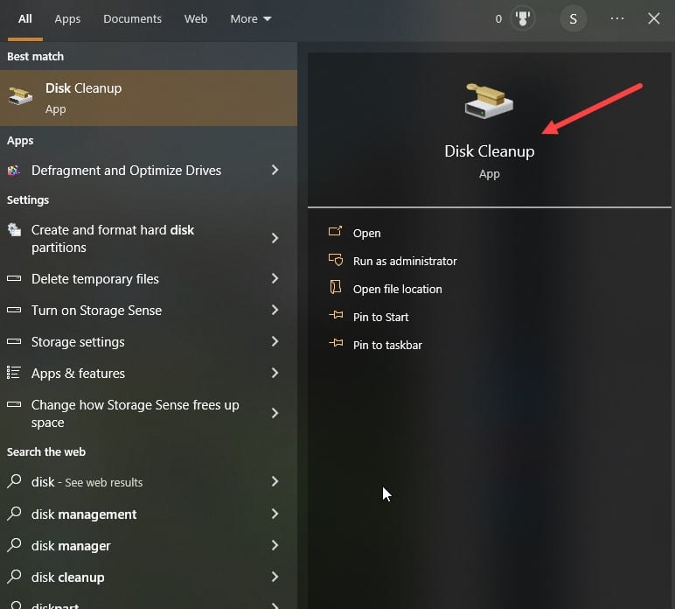Select the disk cleanup web suggestion
This screenshot has width=675, height=609.
(149, 577)
